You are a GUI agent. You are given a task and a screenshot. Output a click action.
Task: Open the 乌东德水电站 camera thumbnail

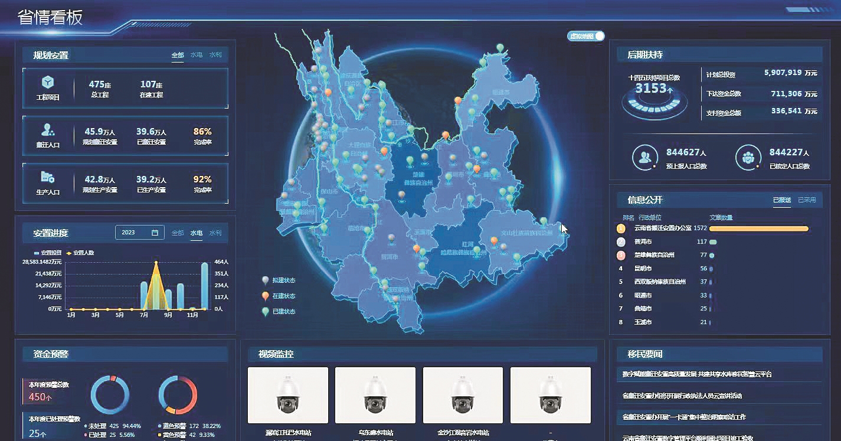375,395
